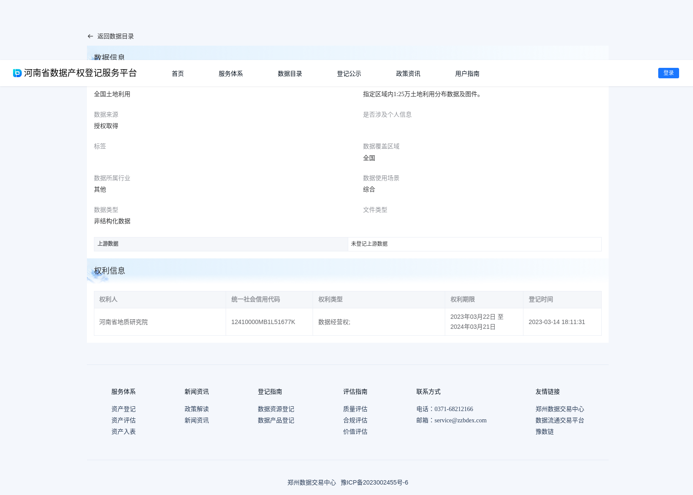Viewport: 693px width, 495px height.
Task: Open the 价值评估 footer link
Action: [x=355, y=431]
